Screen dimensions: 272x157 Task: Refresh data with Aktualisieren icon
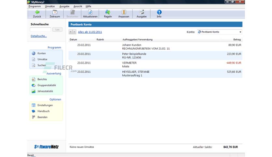click(90, 12)
